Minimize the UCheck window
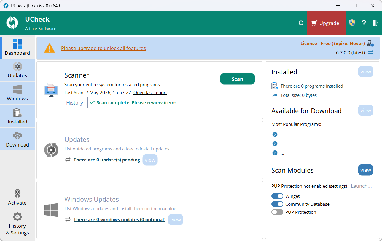The width and height of the screenshot is (382, 241). point(338,6)
